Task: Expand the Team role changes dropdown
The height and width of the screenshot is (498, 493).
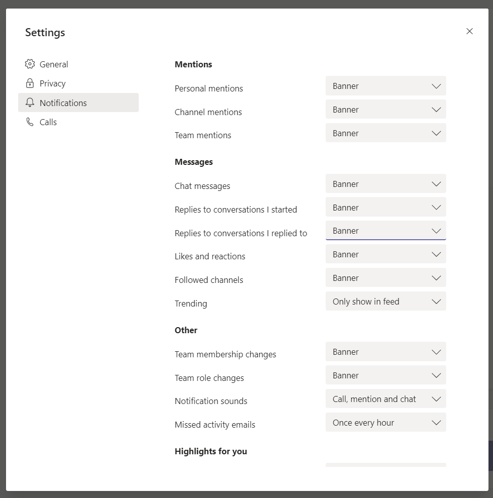Action: 385,375
